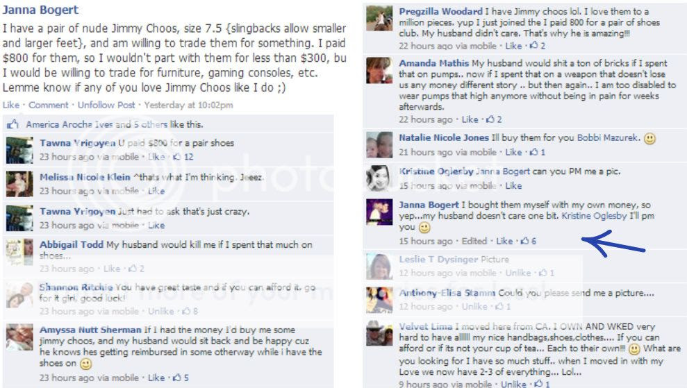Click the like-count thumb showing 8 on Shannon Ritchie's comment
The height and width of the screenshot is (388, 687).
pos(186,311)
